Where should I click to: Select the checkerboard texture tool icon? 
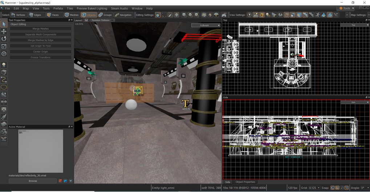tap(4, 109)
